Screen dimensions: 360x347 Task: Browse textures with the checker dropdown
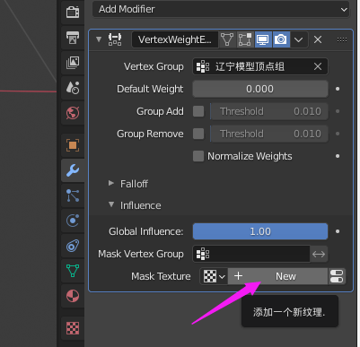coord(214,276)
